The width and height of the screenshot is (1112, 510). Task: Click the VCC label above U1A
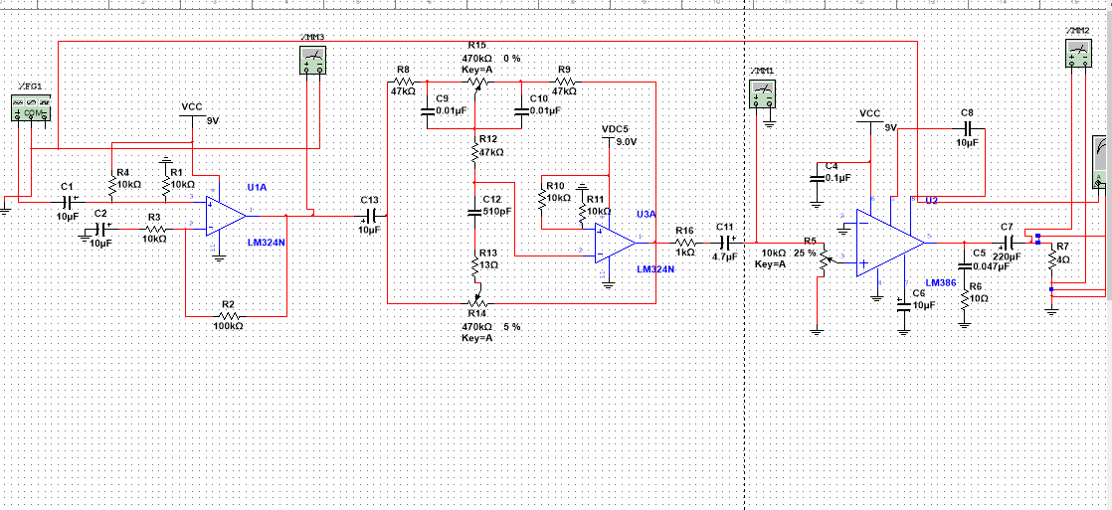coord(192,107)
